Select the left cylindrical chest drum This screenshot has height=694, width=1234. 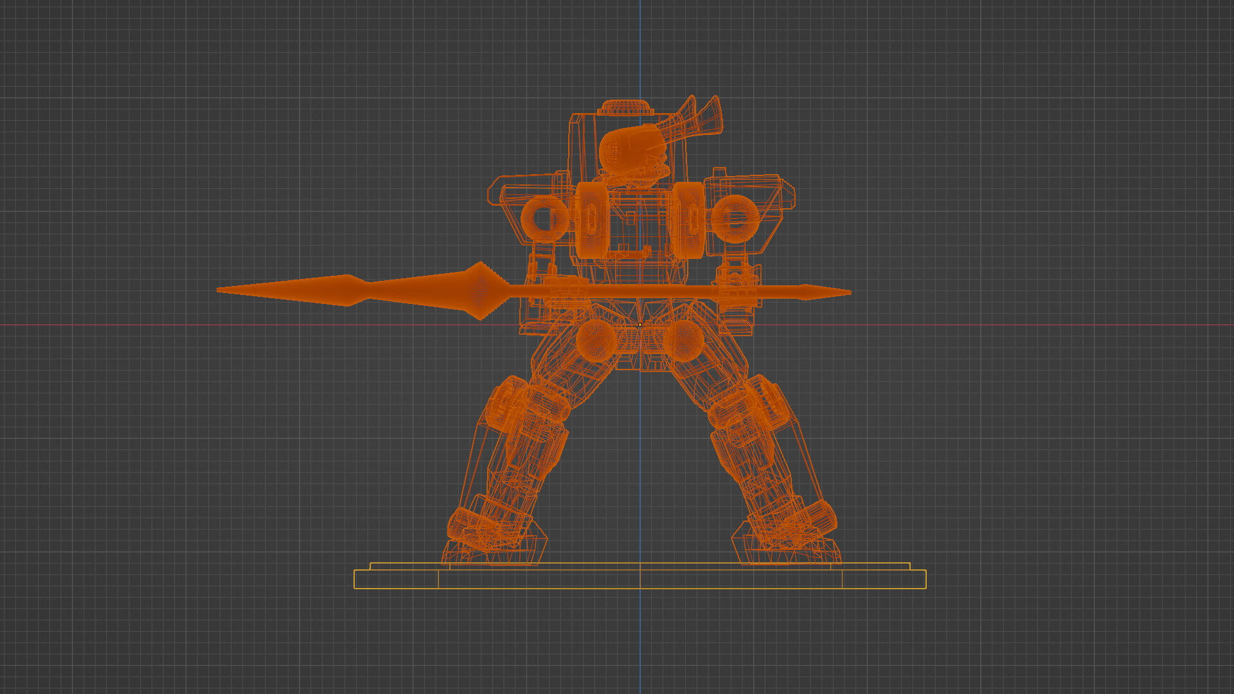click(591, 220)
